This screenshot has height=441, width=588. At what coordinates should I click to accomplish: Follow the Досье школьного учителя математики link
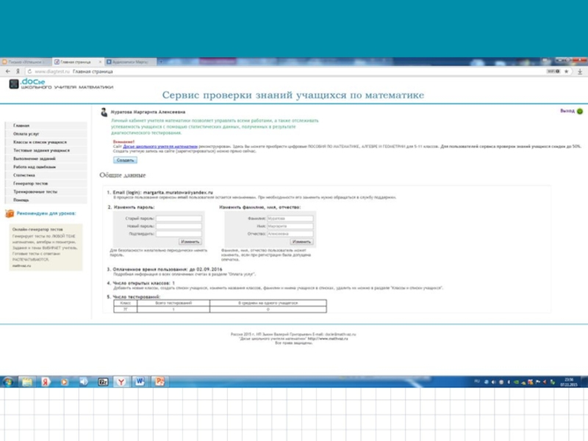160,146
